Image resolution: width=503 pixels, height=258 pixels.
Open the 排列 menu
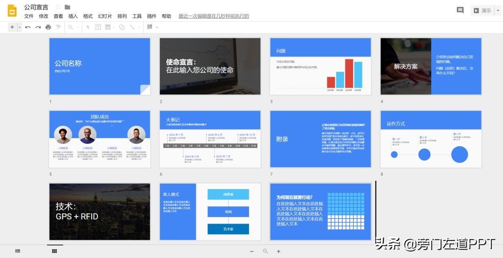[122, 16]
